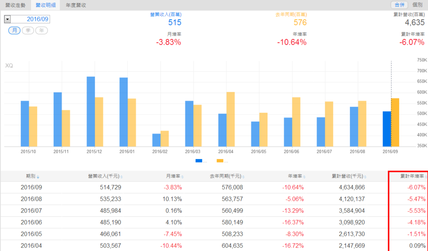Click the -4.18% cumulative growth cell
The width and height of the screenshot is (428, 251).
pos(416,222)
